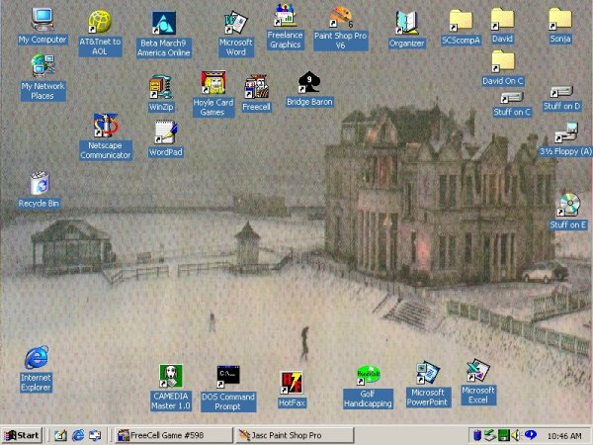Open the Freelance Graphics shortcut
This screenshot has width=593, height=445.
click(x=285, y=17)
